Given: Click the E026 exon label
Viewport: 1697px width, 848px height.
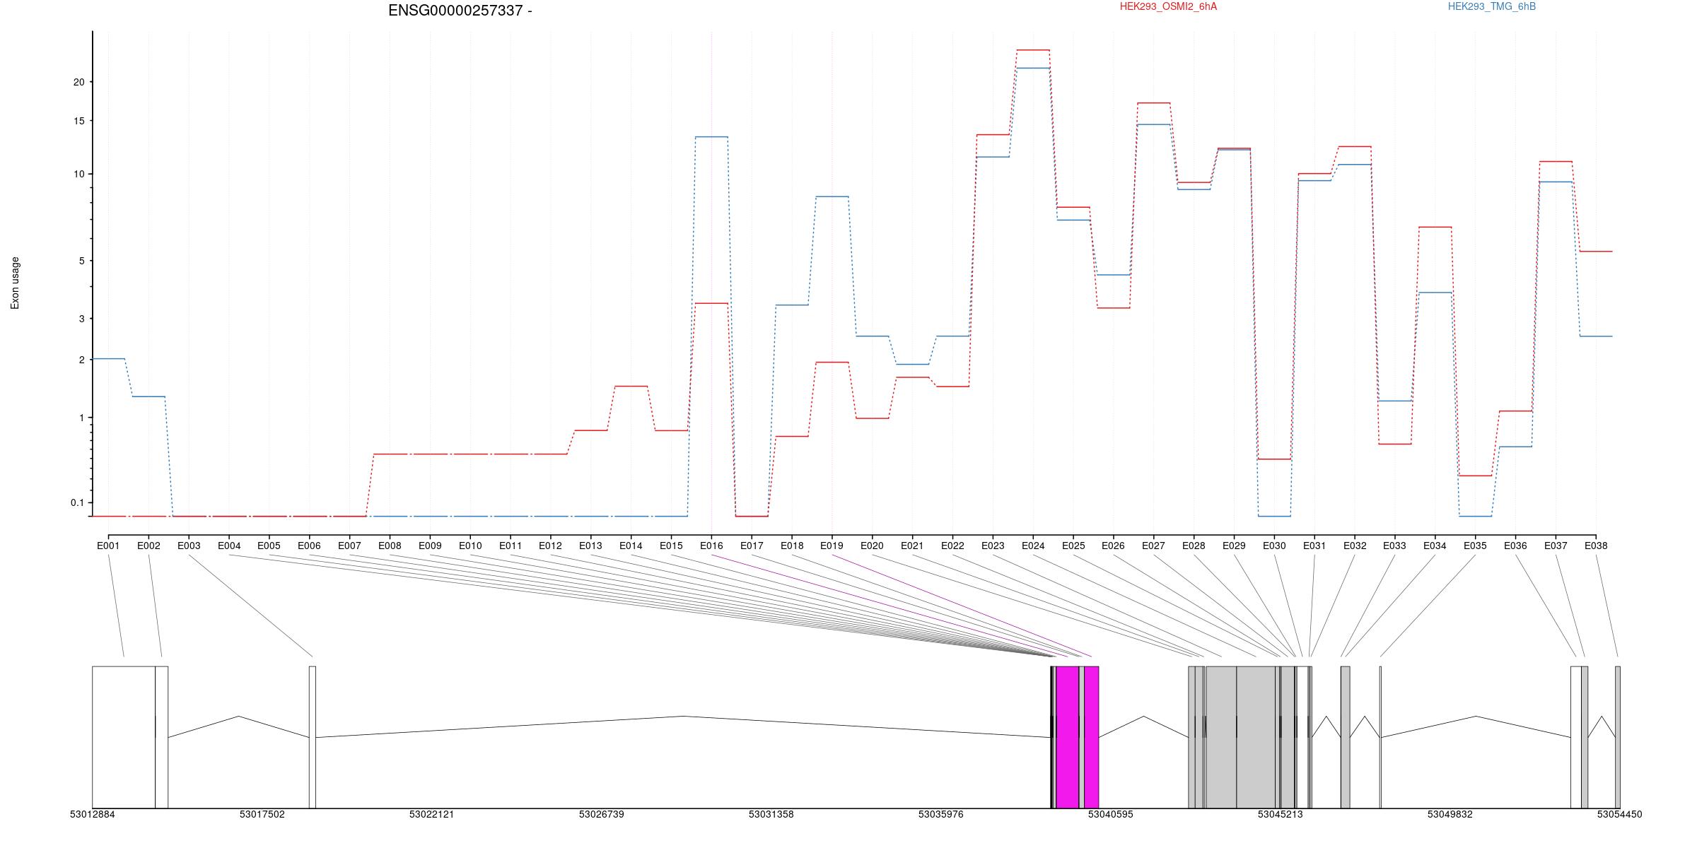Looking at the screenshot, I should click(1113, 546).
